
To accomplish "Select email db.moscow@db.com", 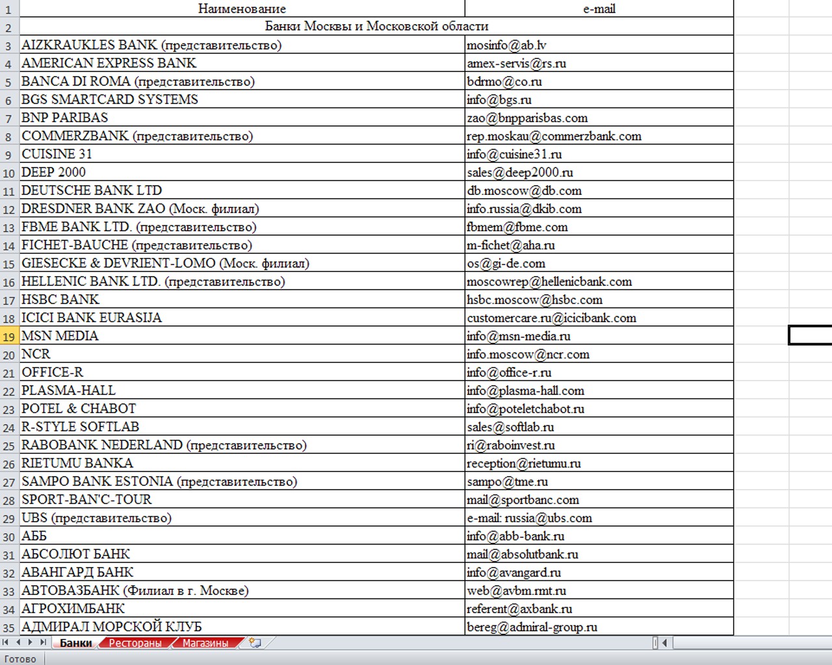I will [x=599, y=190].
